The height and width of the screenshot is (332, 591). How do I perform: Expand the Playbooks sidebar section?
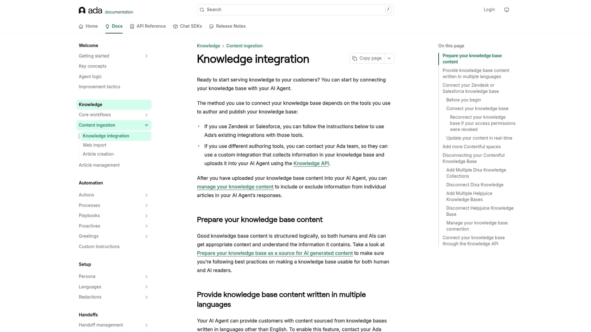tap(146, 216)
